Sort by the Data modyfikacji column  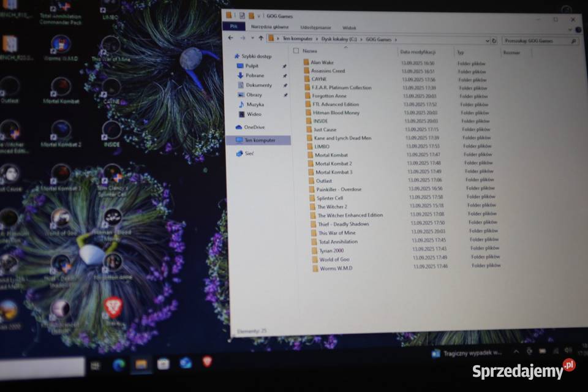[417, 52]
